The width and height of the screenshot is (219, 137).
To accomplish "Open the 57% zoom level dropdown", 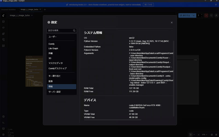I will pos(205,135).
